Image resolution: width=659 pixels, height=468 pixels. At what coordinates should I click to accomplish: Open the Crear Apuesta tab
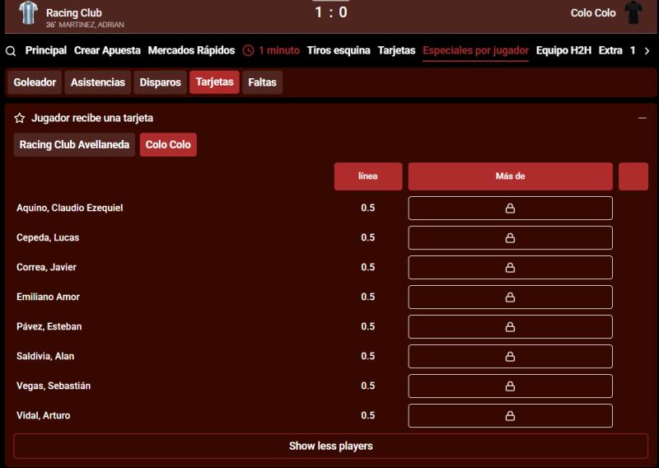(x=107, y=50)
